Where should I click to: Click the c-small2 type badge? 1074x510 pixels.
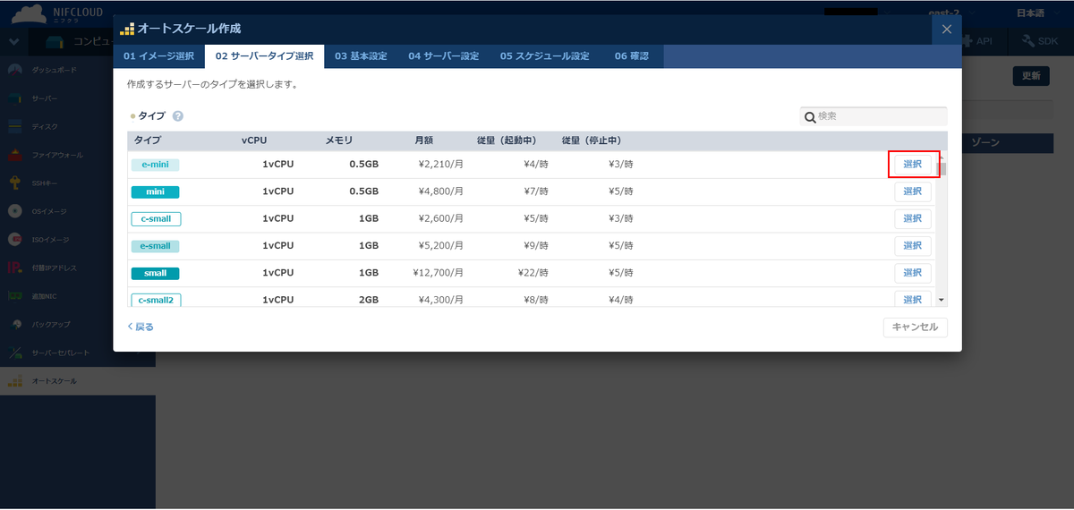pyautogui.click(x=156, y=300)
